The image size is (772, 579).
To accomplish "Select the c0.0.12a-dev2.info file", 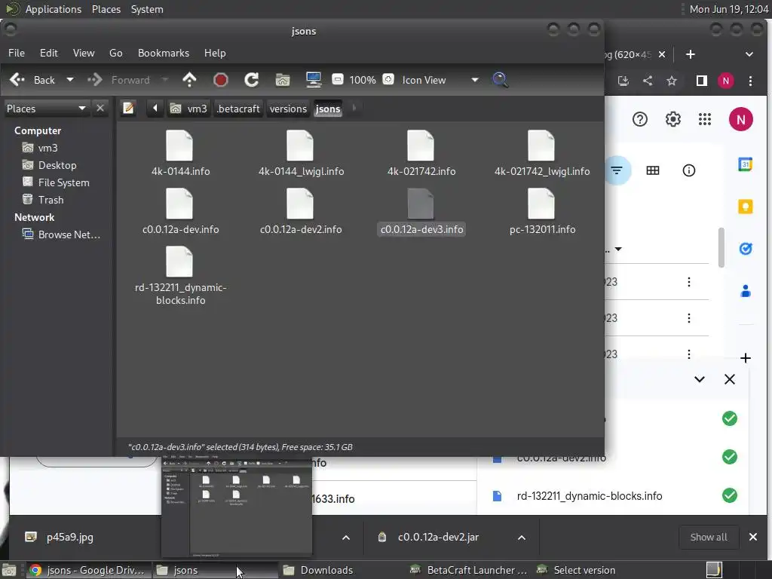I will pyautogui.click(x=301, y=211).
